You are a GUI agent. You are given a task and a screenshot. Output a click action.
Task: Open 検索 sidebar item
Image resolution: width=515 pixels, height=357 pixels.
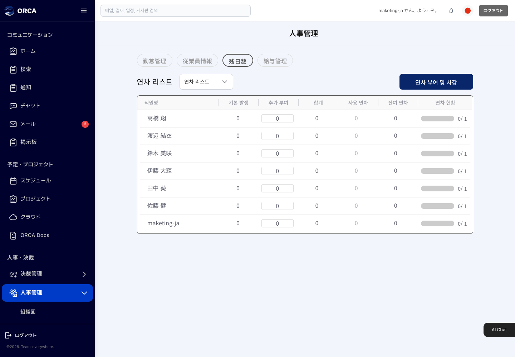coord(47,69)
